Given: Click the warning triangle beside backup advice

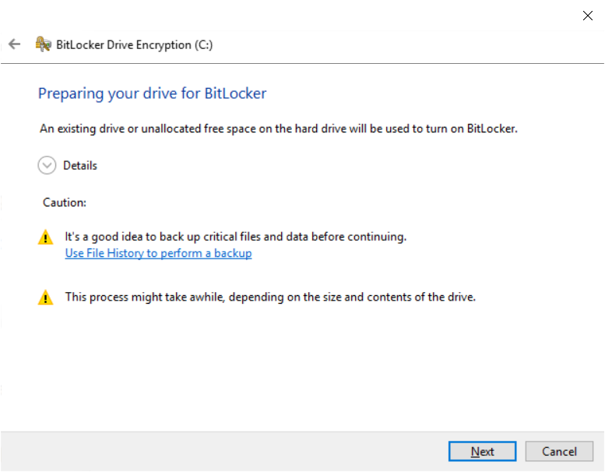Looking at the screenshot, I should [45, 237].
